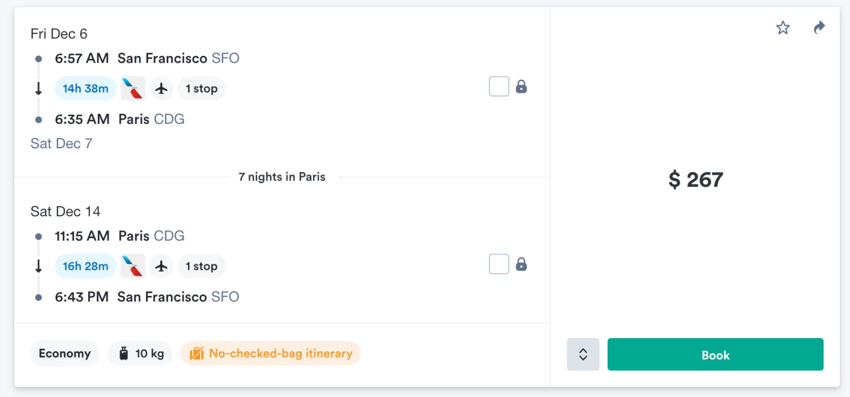Click the $ 267 price
The height and width of the screenshot is (397, 850).
(x=695, y=180)
